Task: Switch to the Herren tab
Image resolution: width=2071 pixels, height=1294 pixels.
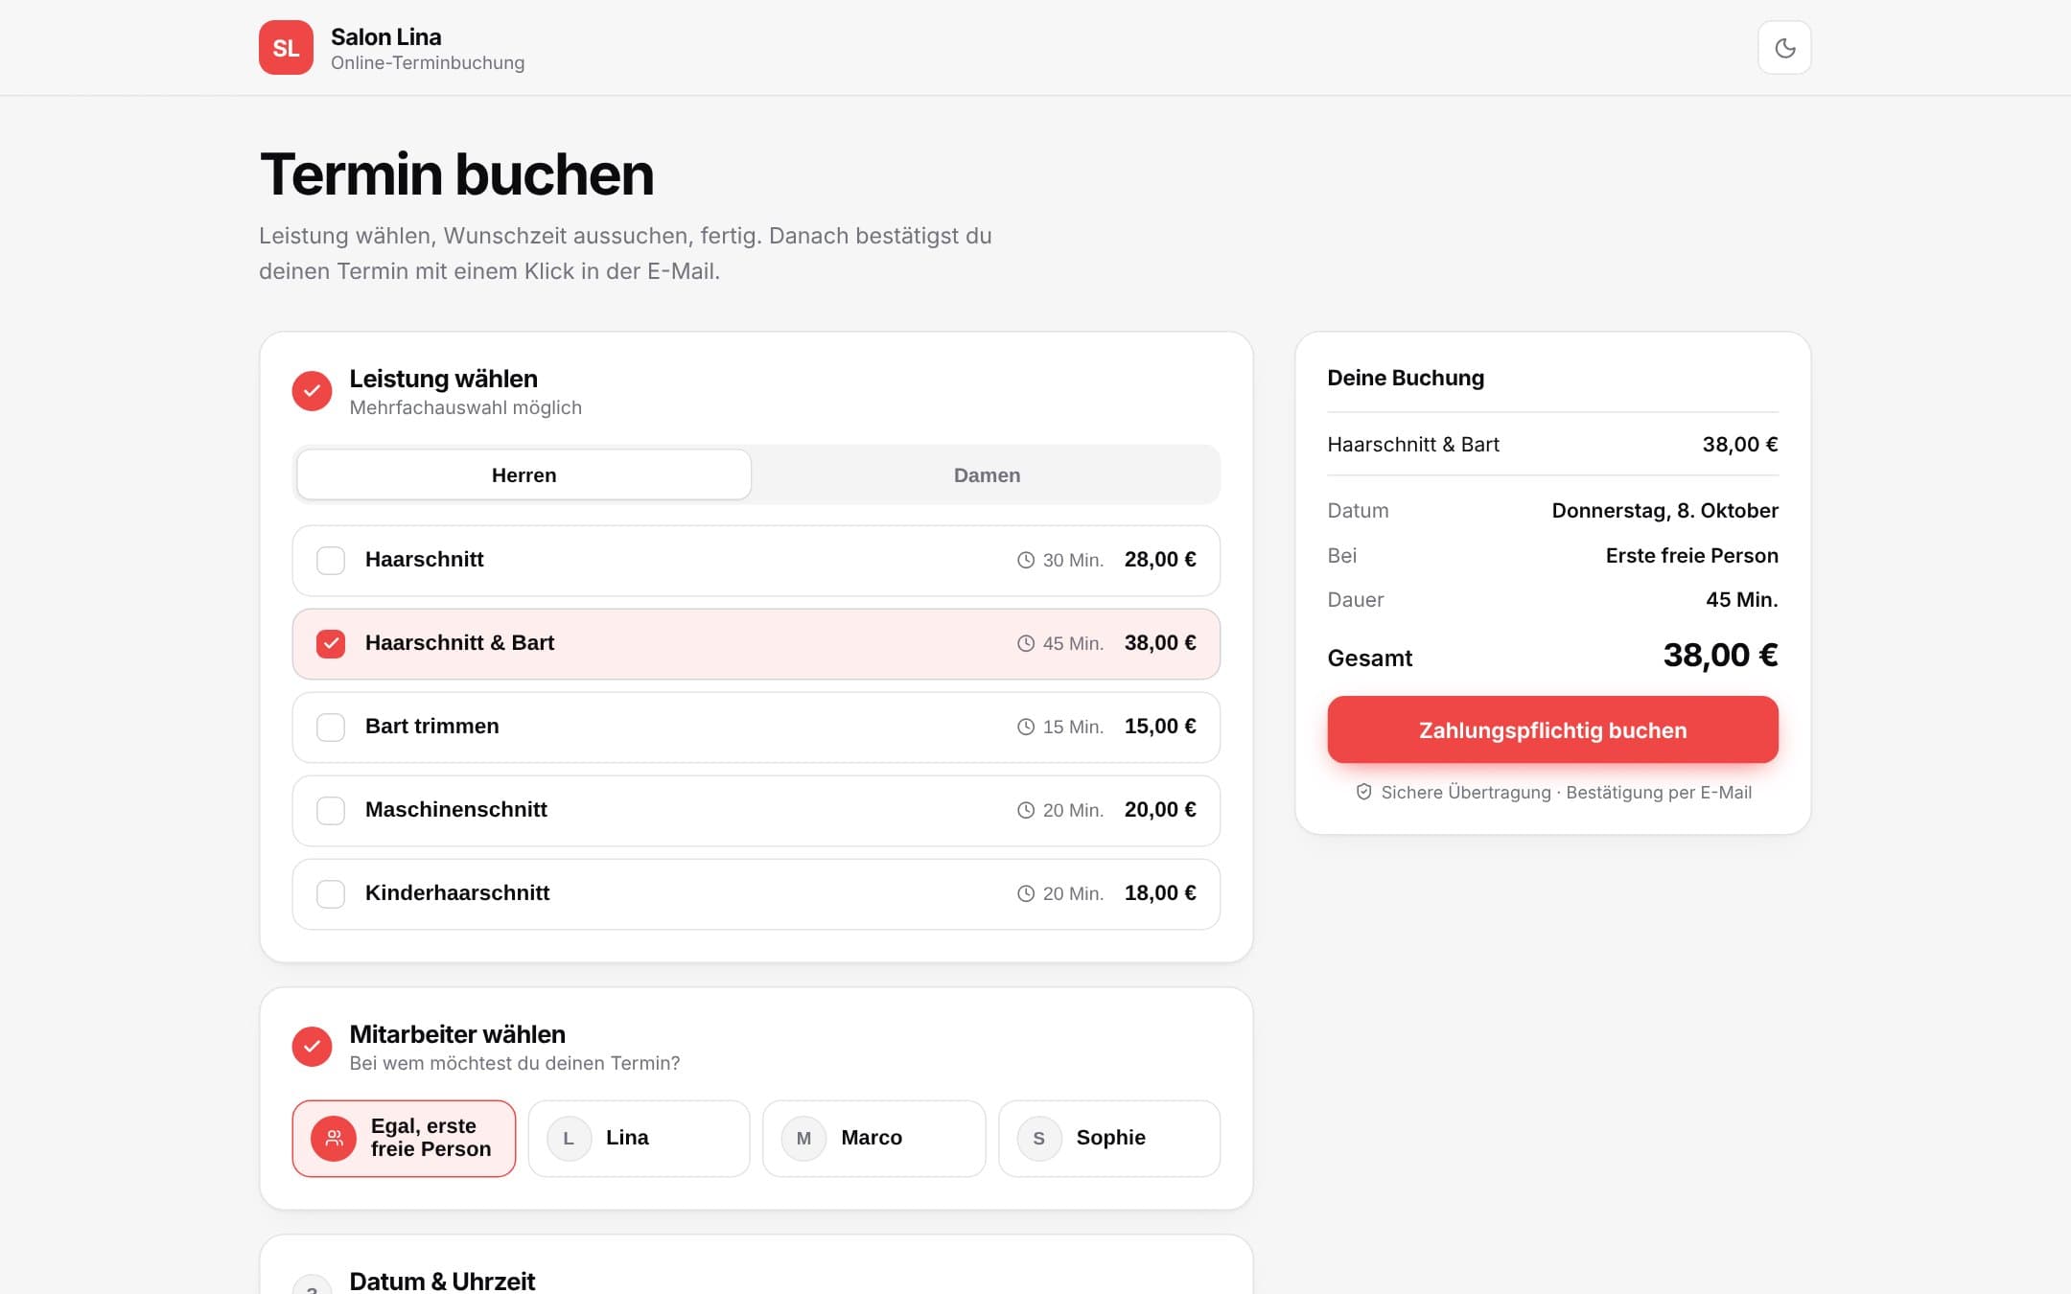Action: click(x=524, y=474)
